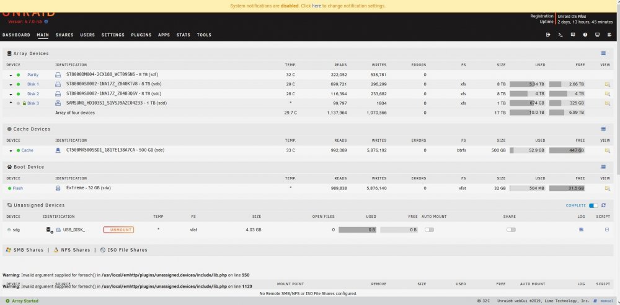Browse Disk 3 via its view folder icon
This screenshot has height=305, width=620.
point(607,103)
